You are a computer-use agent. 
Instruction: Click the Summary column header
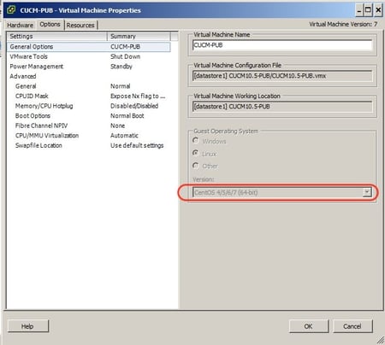[139, 37]
